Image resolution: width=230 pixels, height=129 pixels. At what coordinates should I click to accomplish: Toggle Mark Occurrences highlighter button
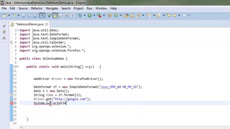click(55, 15)
